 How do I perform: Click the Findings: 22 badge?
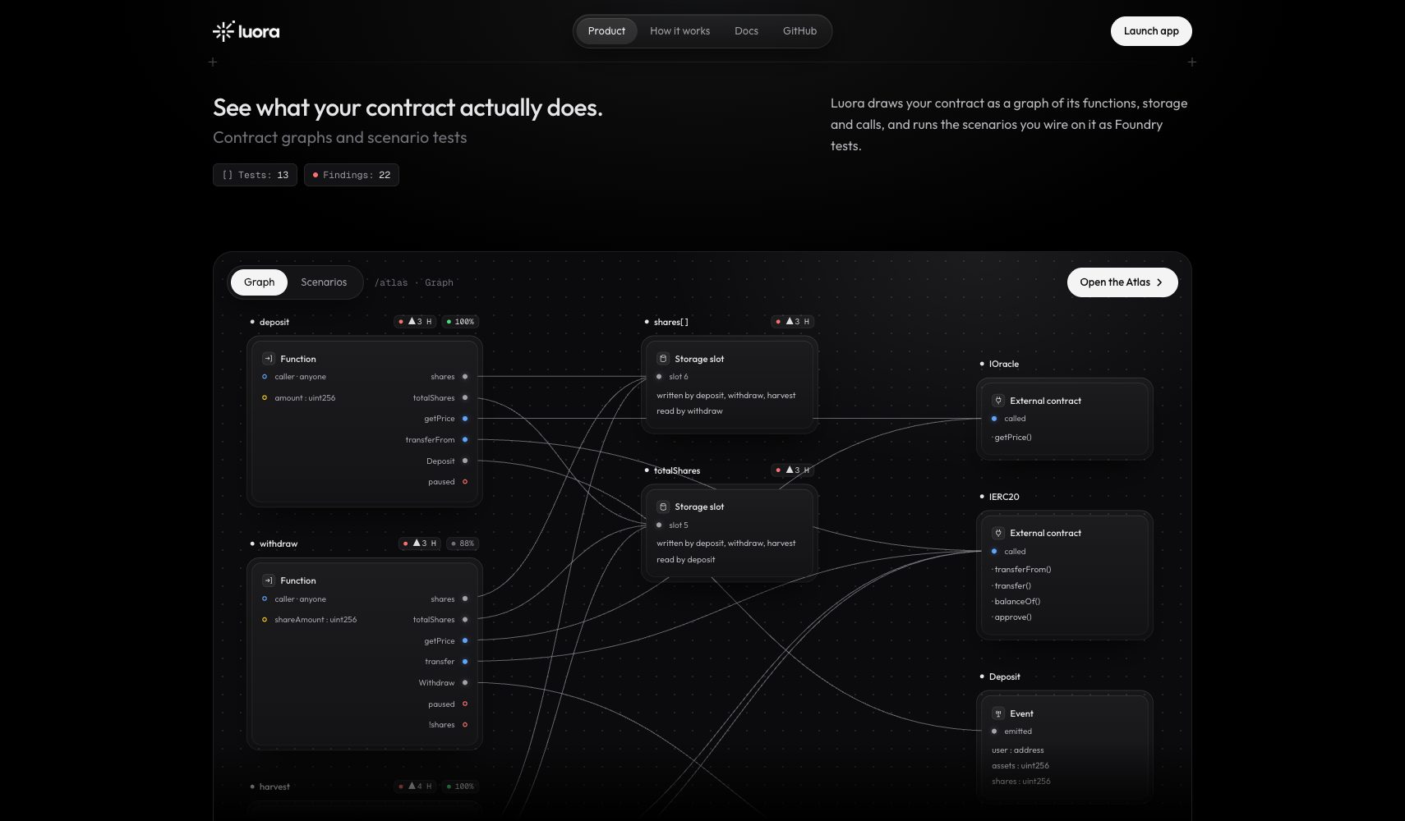tap(352, 175)
